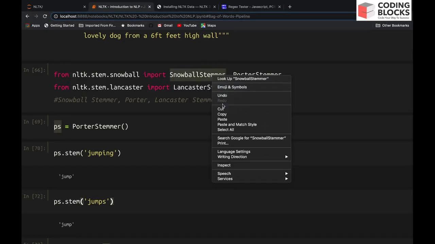Viewport: 435px width, 244px height.
Task: Click the ps.stem('jumps') code cell
Action: click(84, 201)
